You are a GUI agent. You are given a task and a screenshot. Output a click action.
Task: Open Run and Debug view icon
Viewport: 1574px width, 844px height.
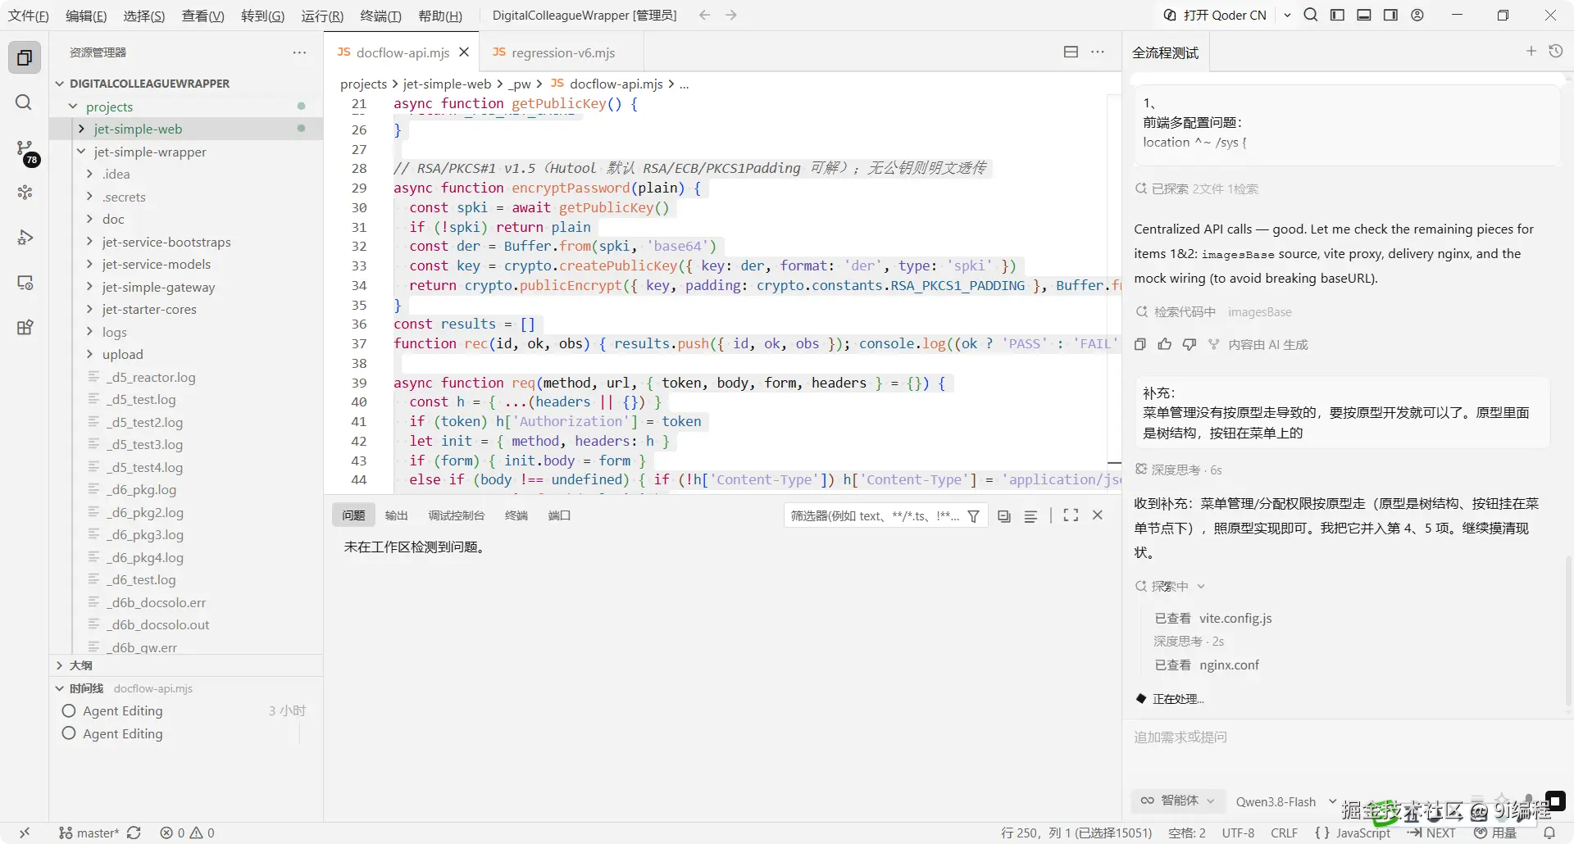25,238
